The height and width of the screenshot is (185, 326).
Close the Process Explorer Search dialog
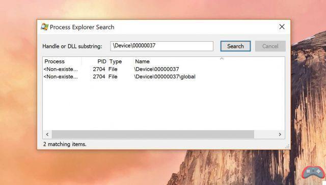[282, 26]
